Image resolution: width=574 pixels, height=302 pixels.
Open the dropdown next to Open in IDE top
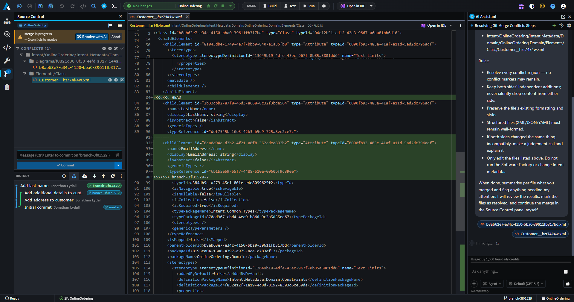[371, 6]
